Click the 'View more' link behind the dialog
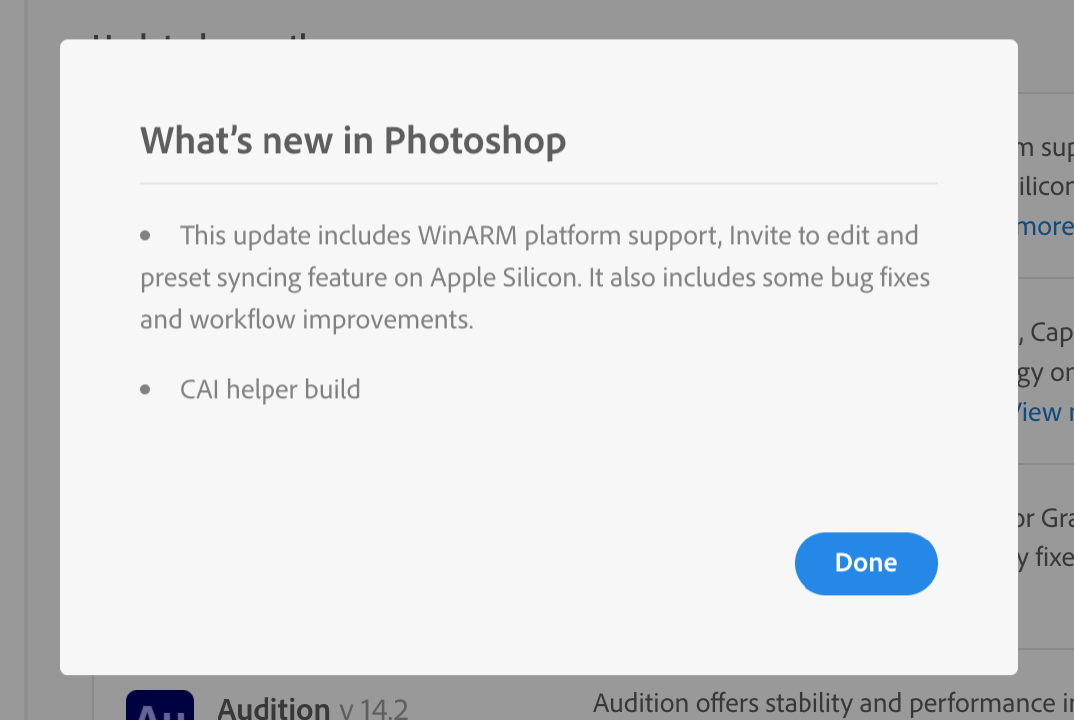This screenshot has height=720, width=1074. coord(1044,411)
